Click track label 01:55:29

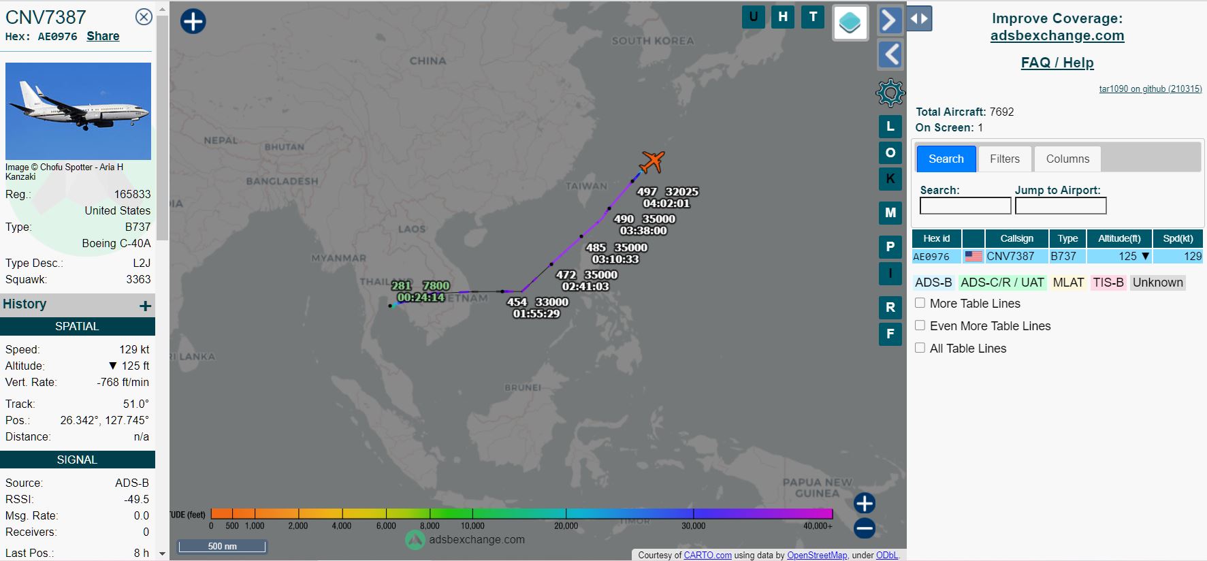pyautogui.click(x=536, y=314)
